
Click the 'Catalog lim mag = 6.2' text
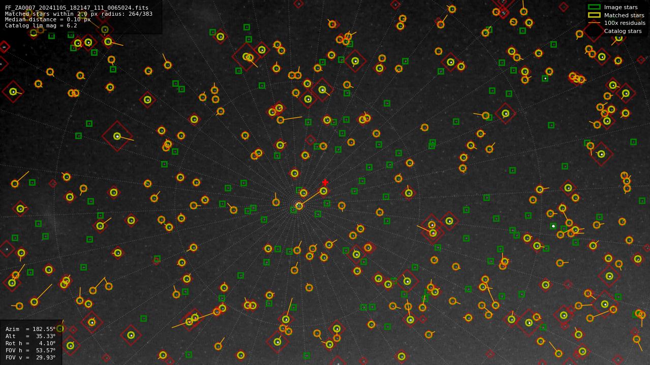tap(41, 25)
